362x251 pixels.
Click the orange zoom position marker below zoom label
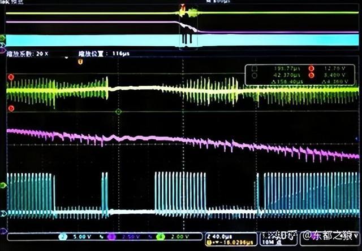80,61
